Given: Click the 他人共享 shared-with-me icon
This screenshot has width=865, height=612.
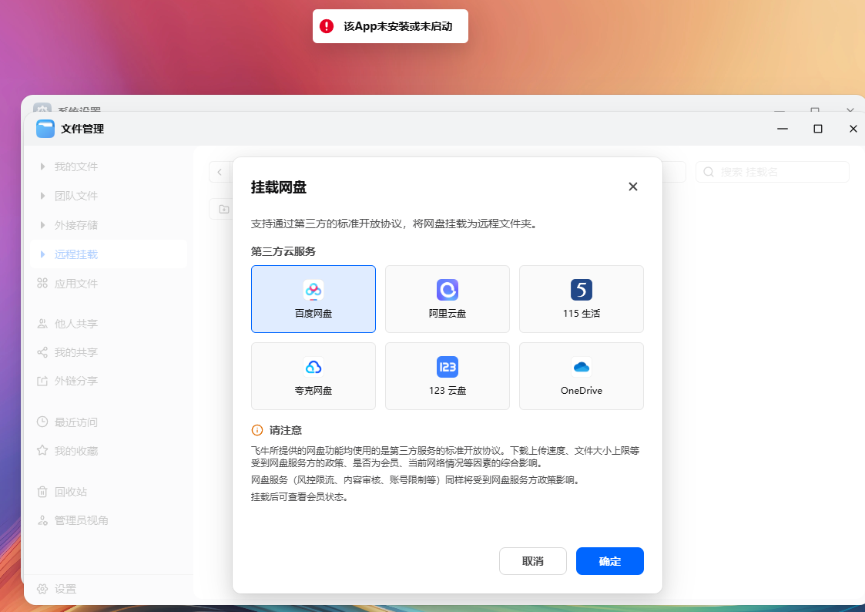Looking at the screenshot, I should [45, 324].
